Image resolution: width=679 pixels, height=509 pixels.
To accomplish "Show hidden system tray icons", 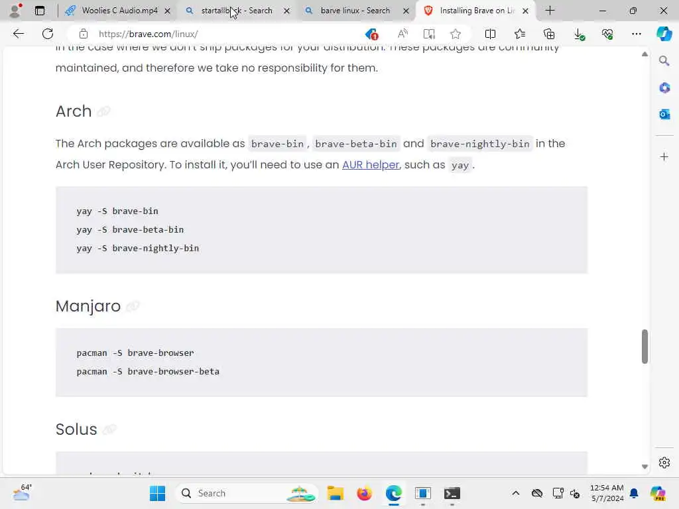I will (515, 493).
